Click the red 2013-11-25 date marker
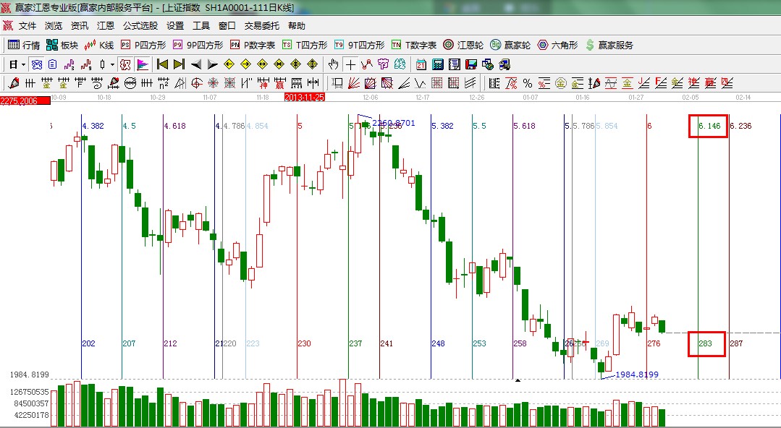781x428 pixels. (x=305, y=96)
